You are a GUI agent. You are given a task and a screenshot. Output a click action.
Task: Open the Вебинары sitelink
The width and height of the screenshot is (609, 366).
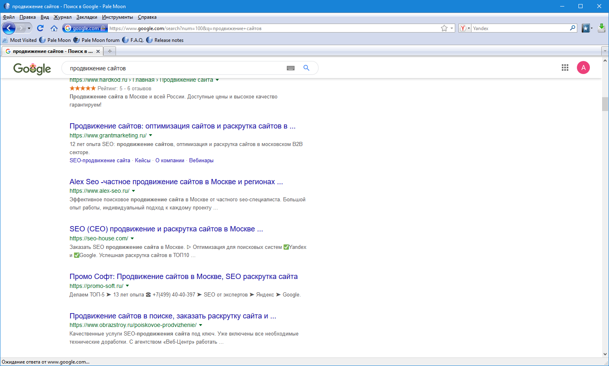(x=201, y=161)
